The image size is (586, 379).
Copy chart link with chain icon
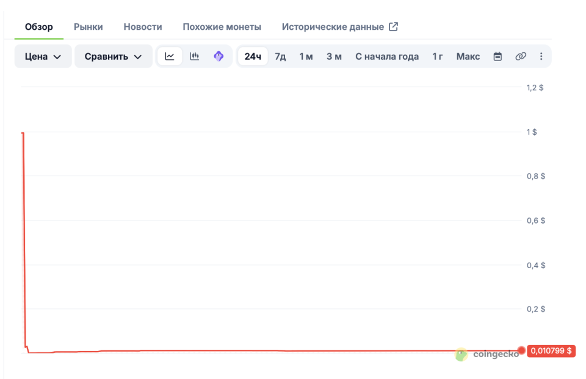pyautogui.click(x=520, y=56)
